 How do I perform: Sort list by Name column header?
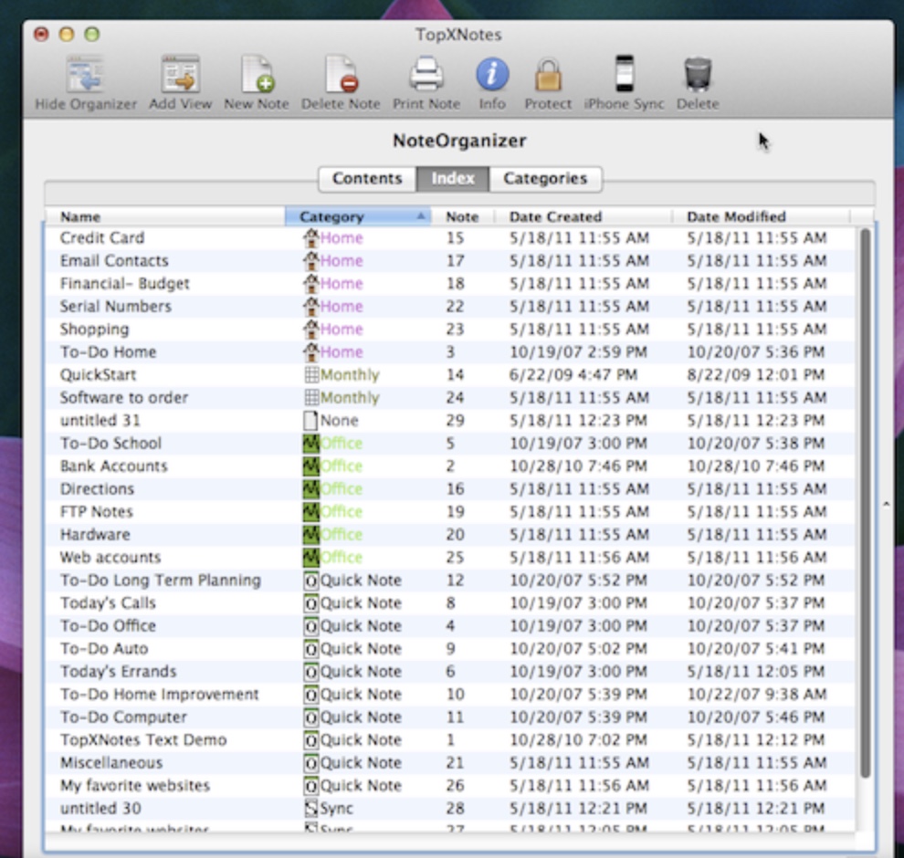[164, 217]
